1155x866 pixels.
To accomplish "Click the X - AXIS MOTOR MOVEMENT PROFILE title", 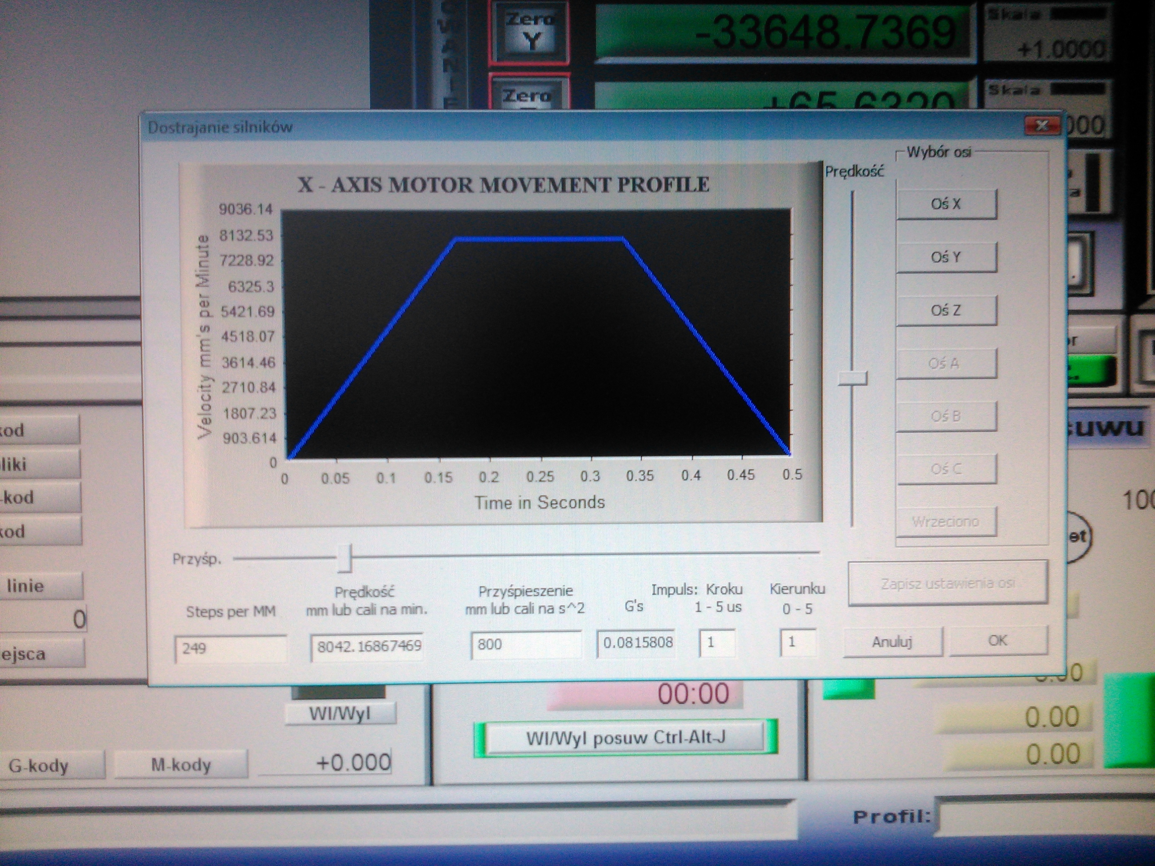I will [503, 185].
